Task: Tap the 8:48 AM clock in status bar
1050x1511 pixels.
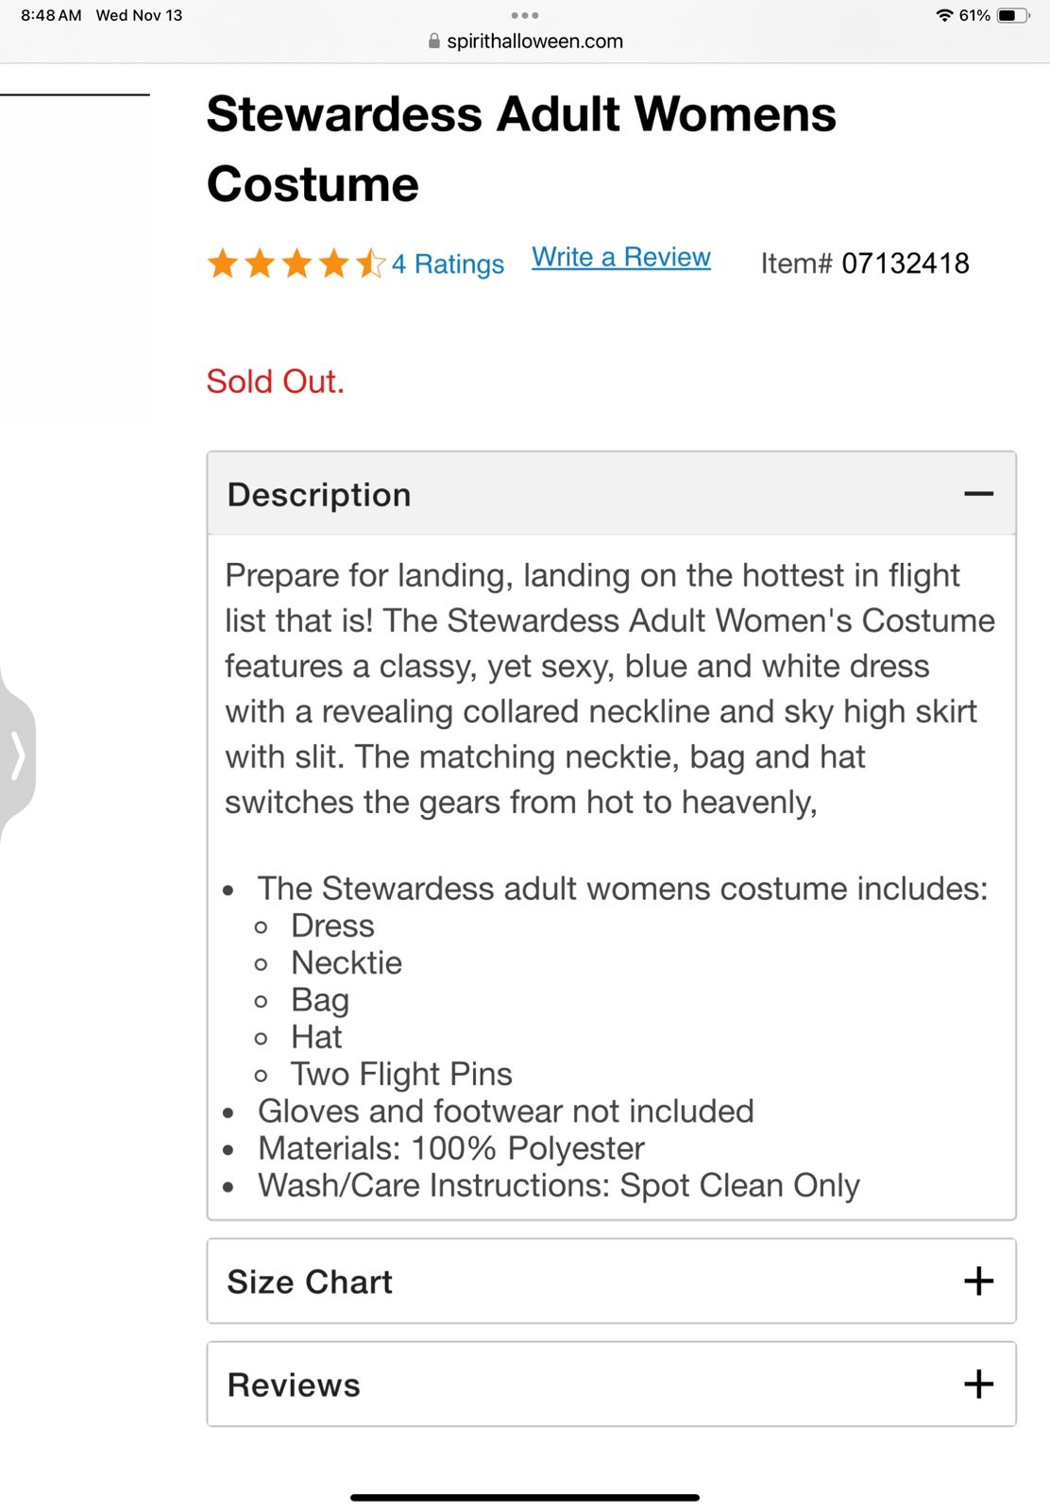Action: (x=51, y=15)
